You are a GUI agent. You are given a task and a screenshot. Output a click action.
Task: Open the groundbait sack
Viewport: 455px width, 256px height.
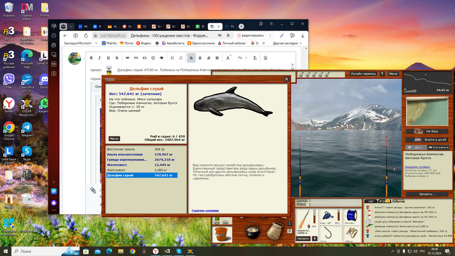click(x=274, y=231)
